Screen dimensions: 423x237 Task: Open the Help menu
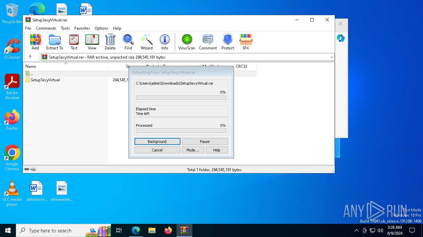click(x=117, y=28)
